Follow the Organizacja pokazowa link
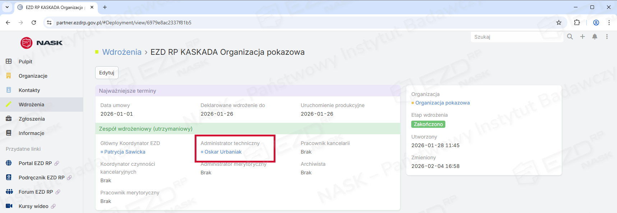 pos(442,103)
